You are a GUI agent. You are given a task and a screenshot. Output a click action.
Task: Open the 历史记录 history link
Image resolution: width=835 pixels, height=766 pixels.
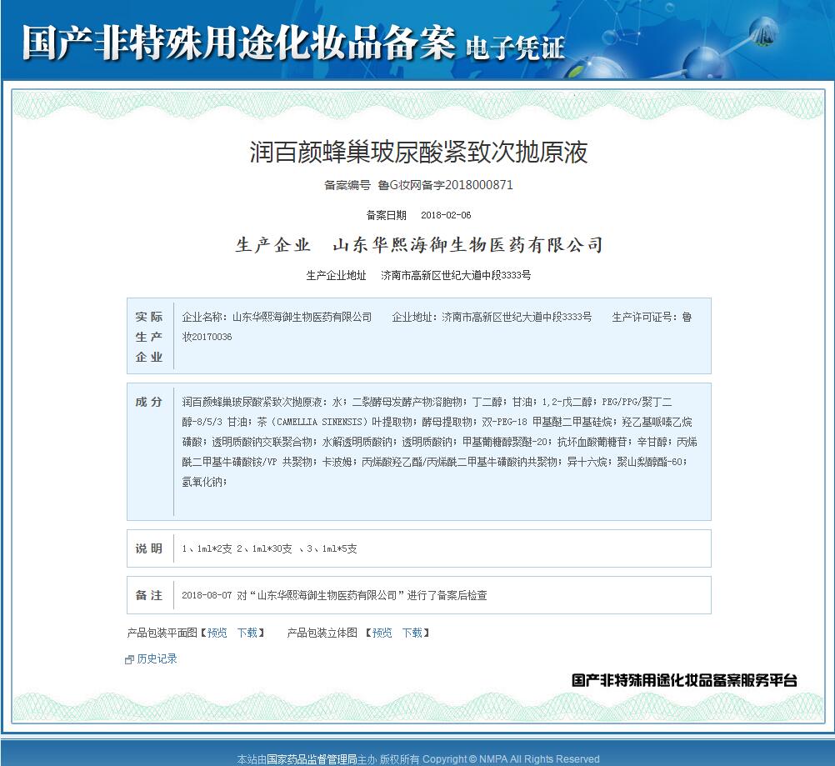(x=157, y=658)
